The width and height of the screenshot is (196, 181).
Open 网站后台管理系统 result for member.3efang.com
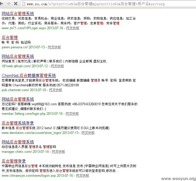[18, 99]
